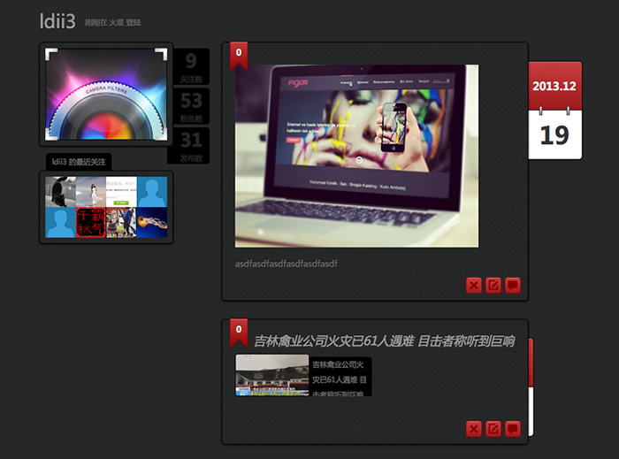View the 9 关注数 following count

191,66
